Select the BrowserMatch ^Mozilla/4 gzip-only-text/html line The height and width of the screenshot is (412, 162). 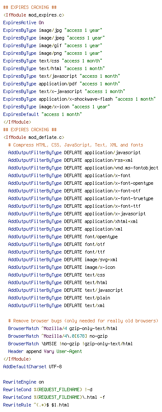click(63, 328)
